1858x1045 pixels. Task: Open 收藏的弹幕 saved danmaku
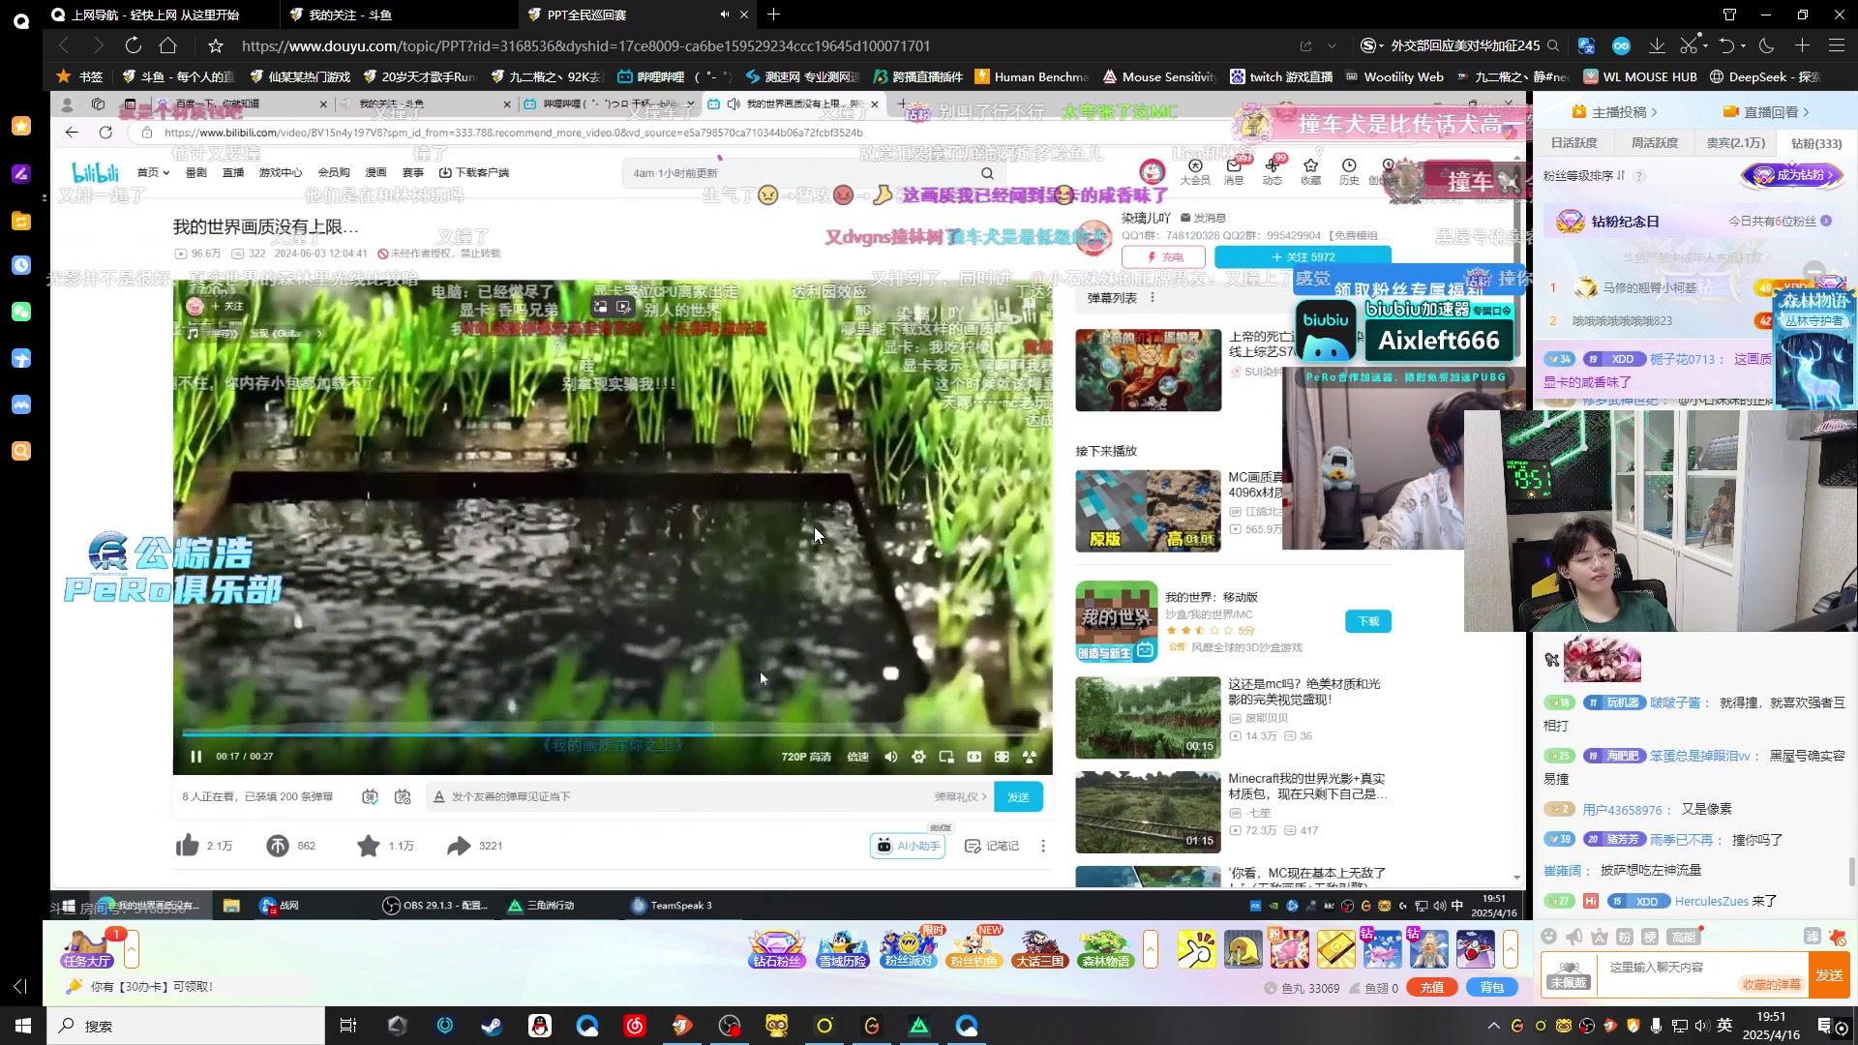(1771, 984)
